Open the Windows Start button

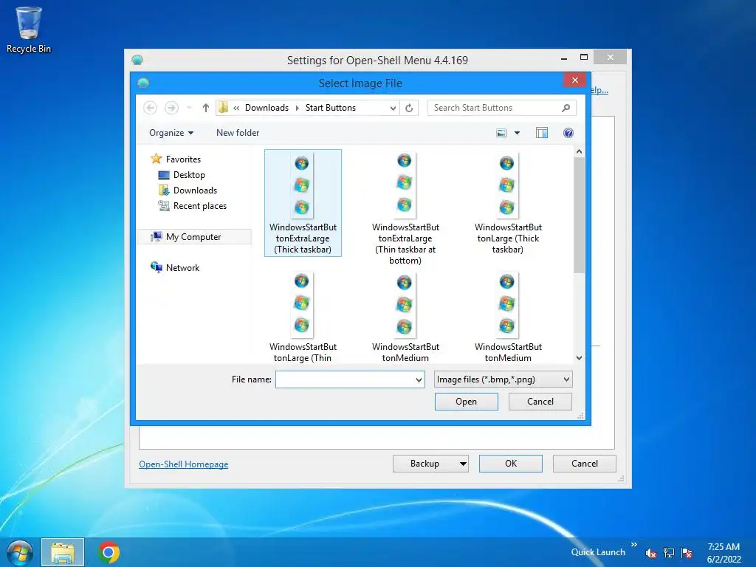click(20, 552)
